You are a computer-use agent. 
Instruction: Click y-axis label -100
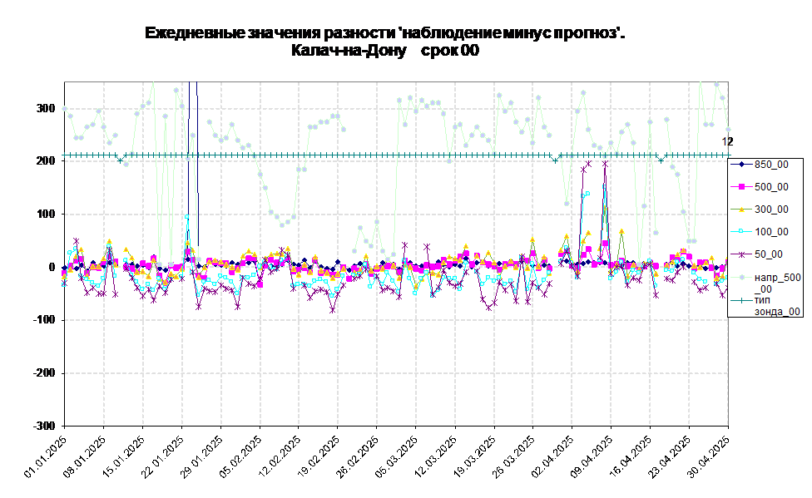(43, 320)
